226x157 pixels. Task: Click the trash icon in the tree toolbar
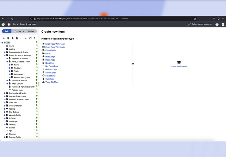(8, 38)
